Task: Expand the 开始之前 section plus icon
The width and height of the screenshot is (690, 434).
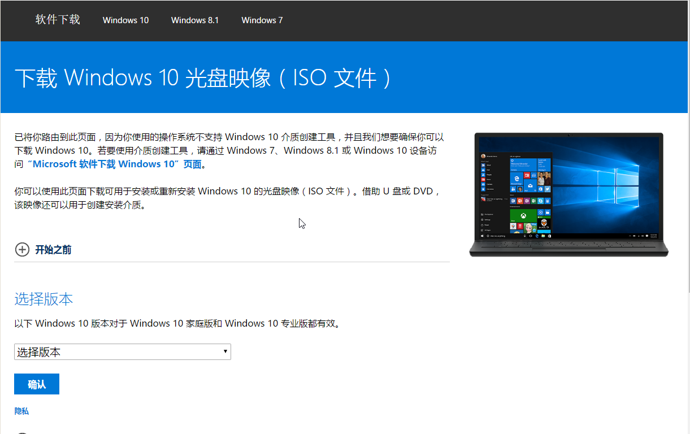Action: [x=22, y=249]
